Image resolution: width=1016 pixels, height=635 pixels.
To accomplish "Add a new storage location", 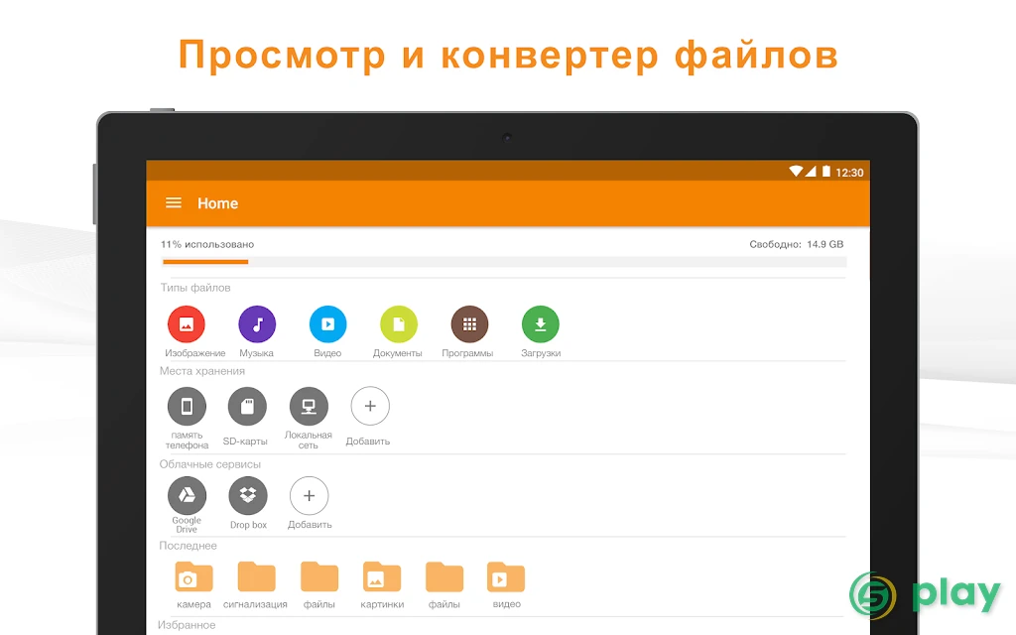I will tap(370, 406).
